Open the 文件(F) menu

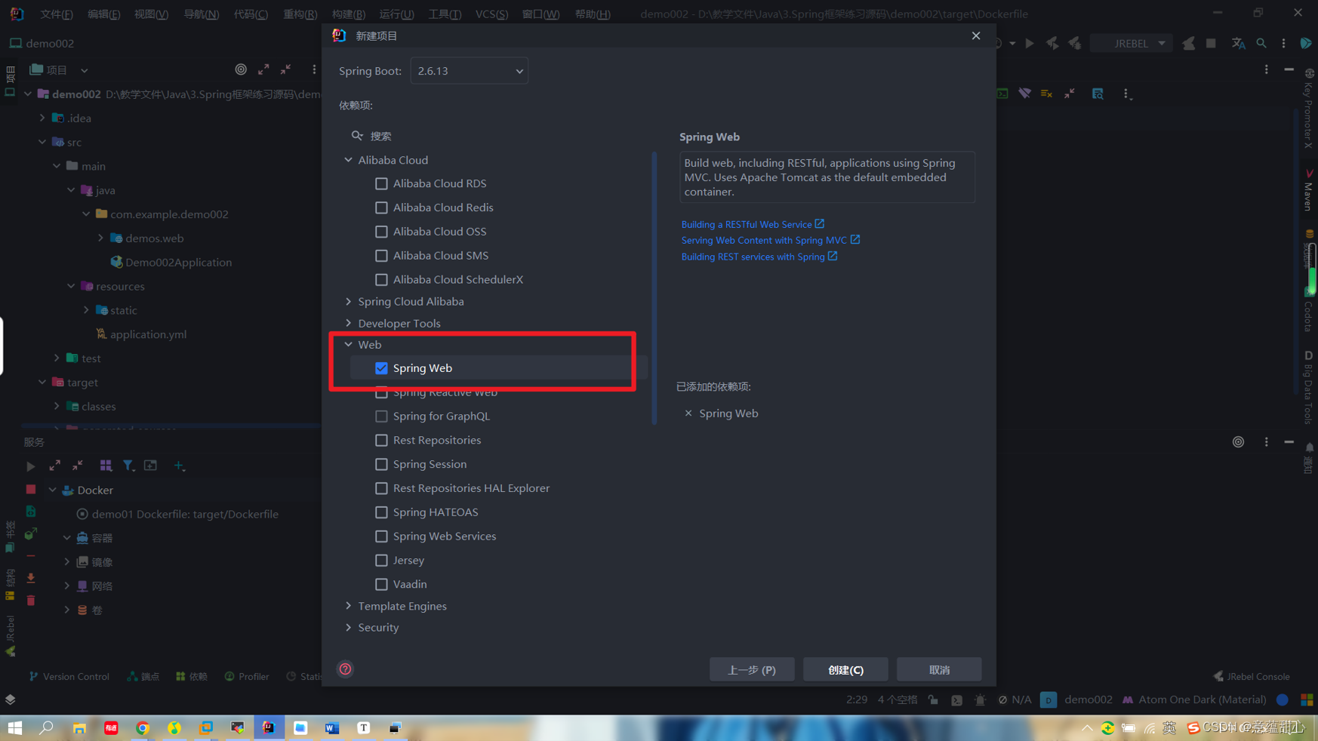pyautogui.click(x=57, y=14)
